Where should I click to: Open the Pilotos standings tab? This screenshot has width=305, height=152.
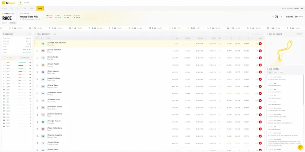[x=9, y=58]
